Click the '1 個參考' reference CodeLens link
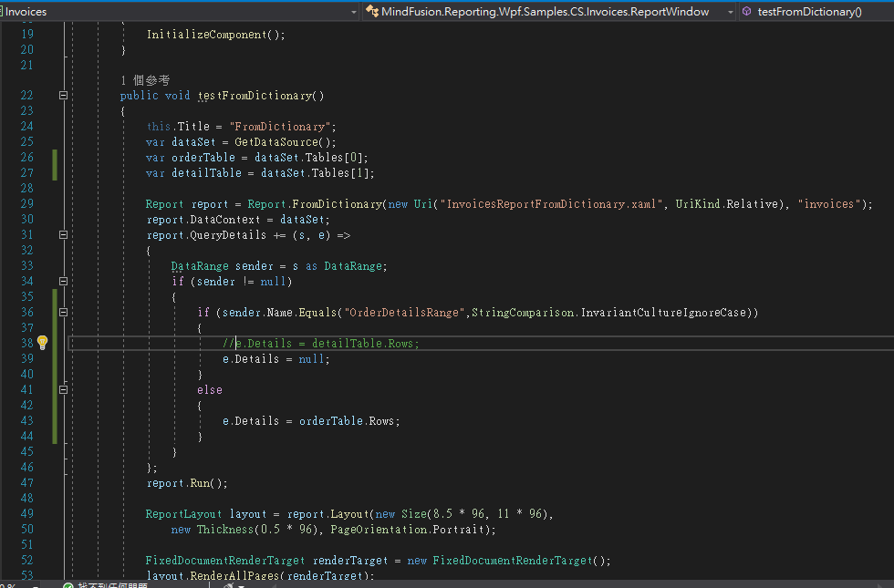This screenshot has height=588, width=894. 145,80
